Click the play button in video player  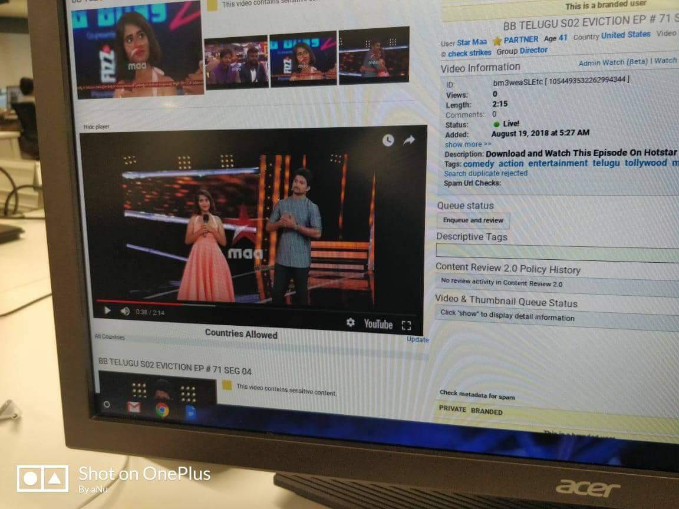pos(107,310)
